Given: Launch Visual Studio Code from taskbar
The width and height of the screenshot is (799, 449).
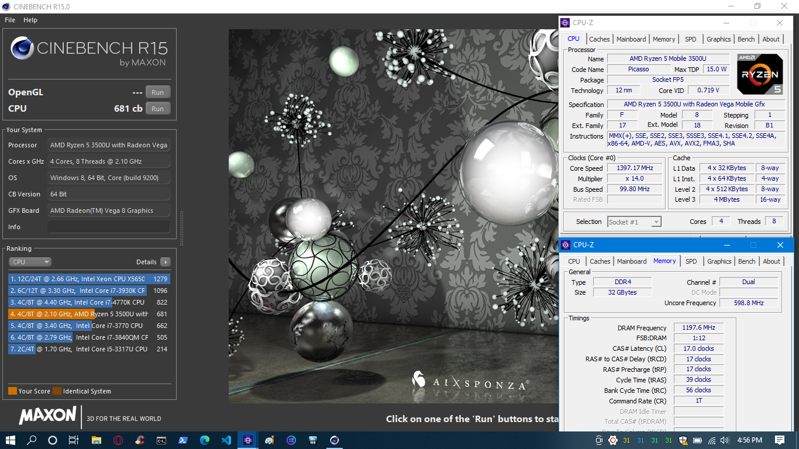Looking at the screenshot, I should (x=226, y=440).
